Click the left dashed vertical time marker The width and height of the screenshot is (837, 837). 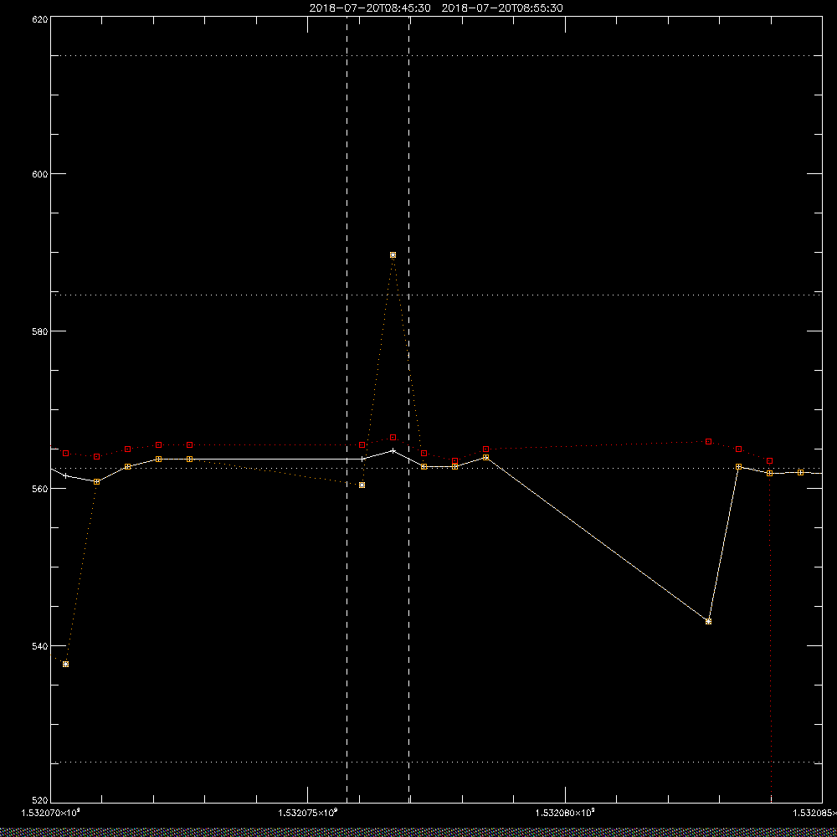347,409
